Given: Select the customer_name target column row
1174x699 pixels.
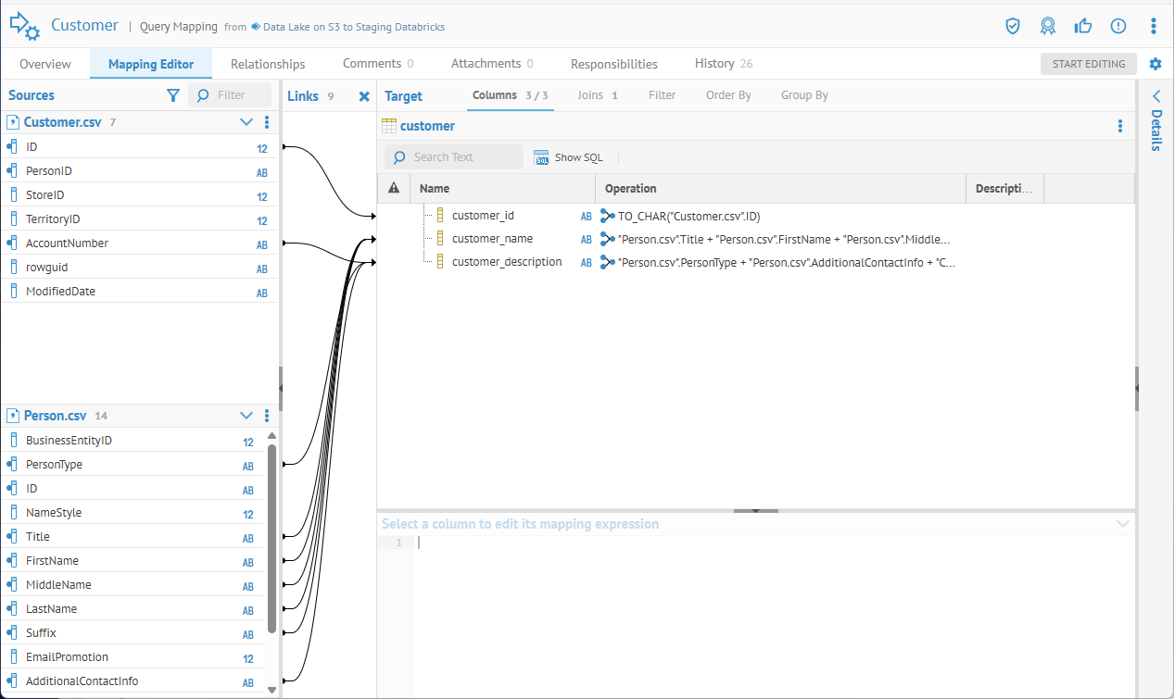Looking at the screenshot, I should 492,239.
